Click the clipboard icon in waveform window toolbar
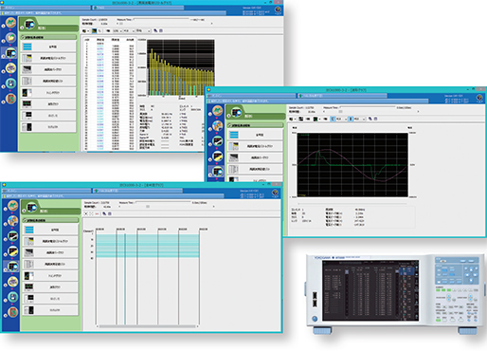Screen dimensions: 487x351 375,119
